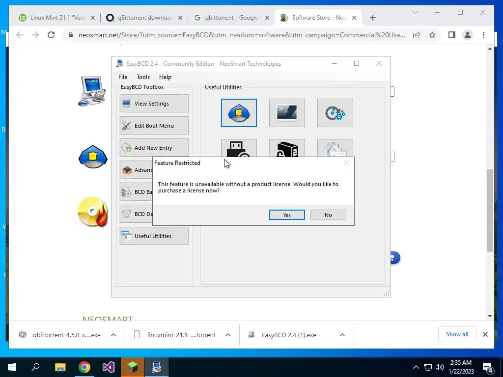Click Yes to purchase a license

(287, 215)
